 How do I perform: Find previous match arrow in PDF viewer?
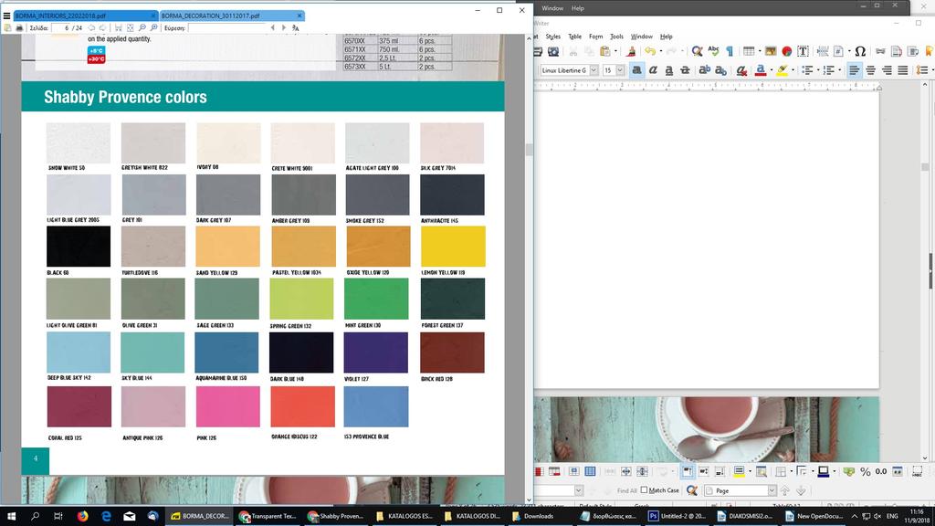(272, 28)
